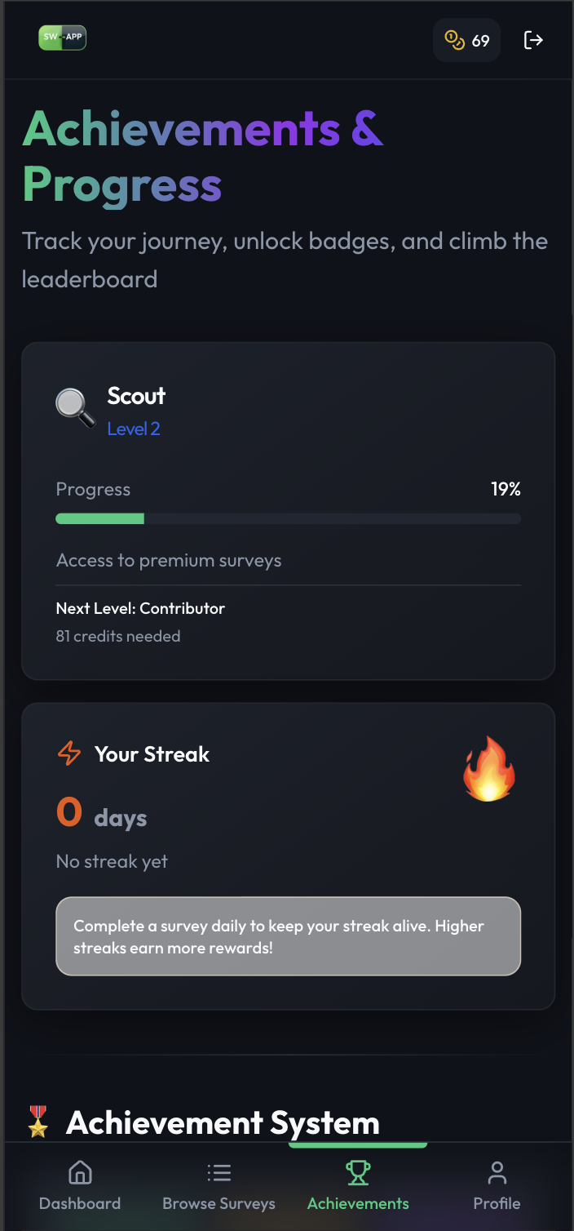Click the orange lightning bolt streak icon
Viewport: 574px width, 1231px height.
[x=69, y=753]
